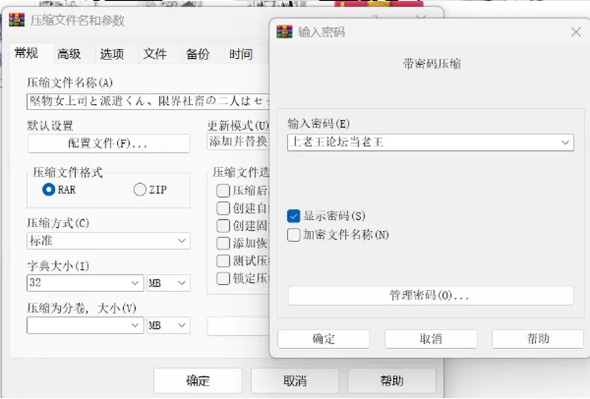590x399 pixels.
Task: Select the RAR archive format
Action: tap(49, 189)
